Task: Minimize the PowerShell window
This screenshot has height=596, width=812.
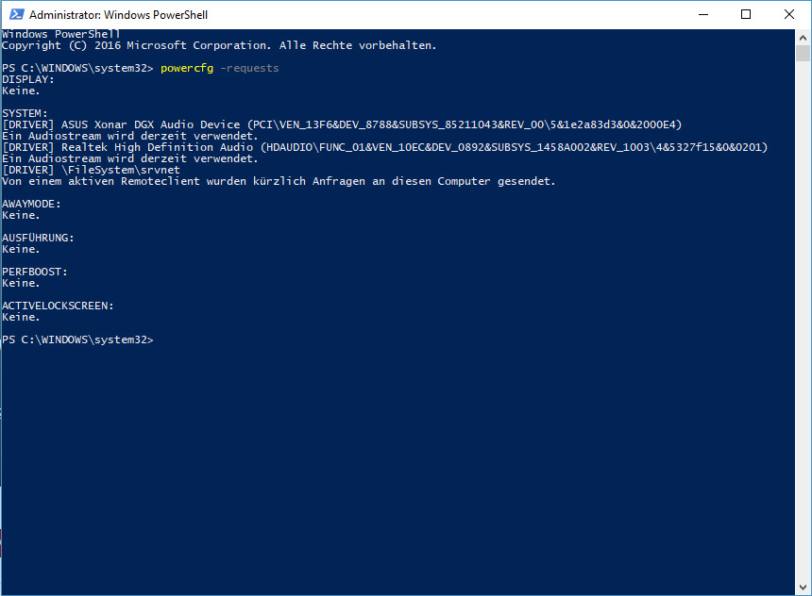Action: (702, 14)
